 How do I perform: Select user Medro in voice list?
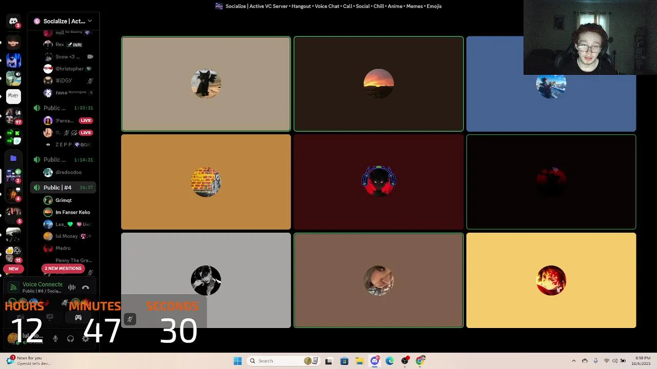click(x=68, y=248)
